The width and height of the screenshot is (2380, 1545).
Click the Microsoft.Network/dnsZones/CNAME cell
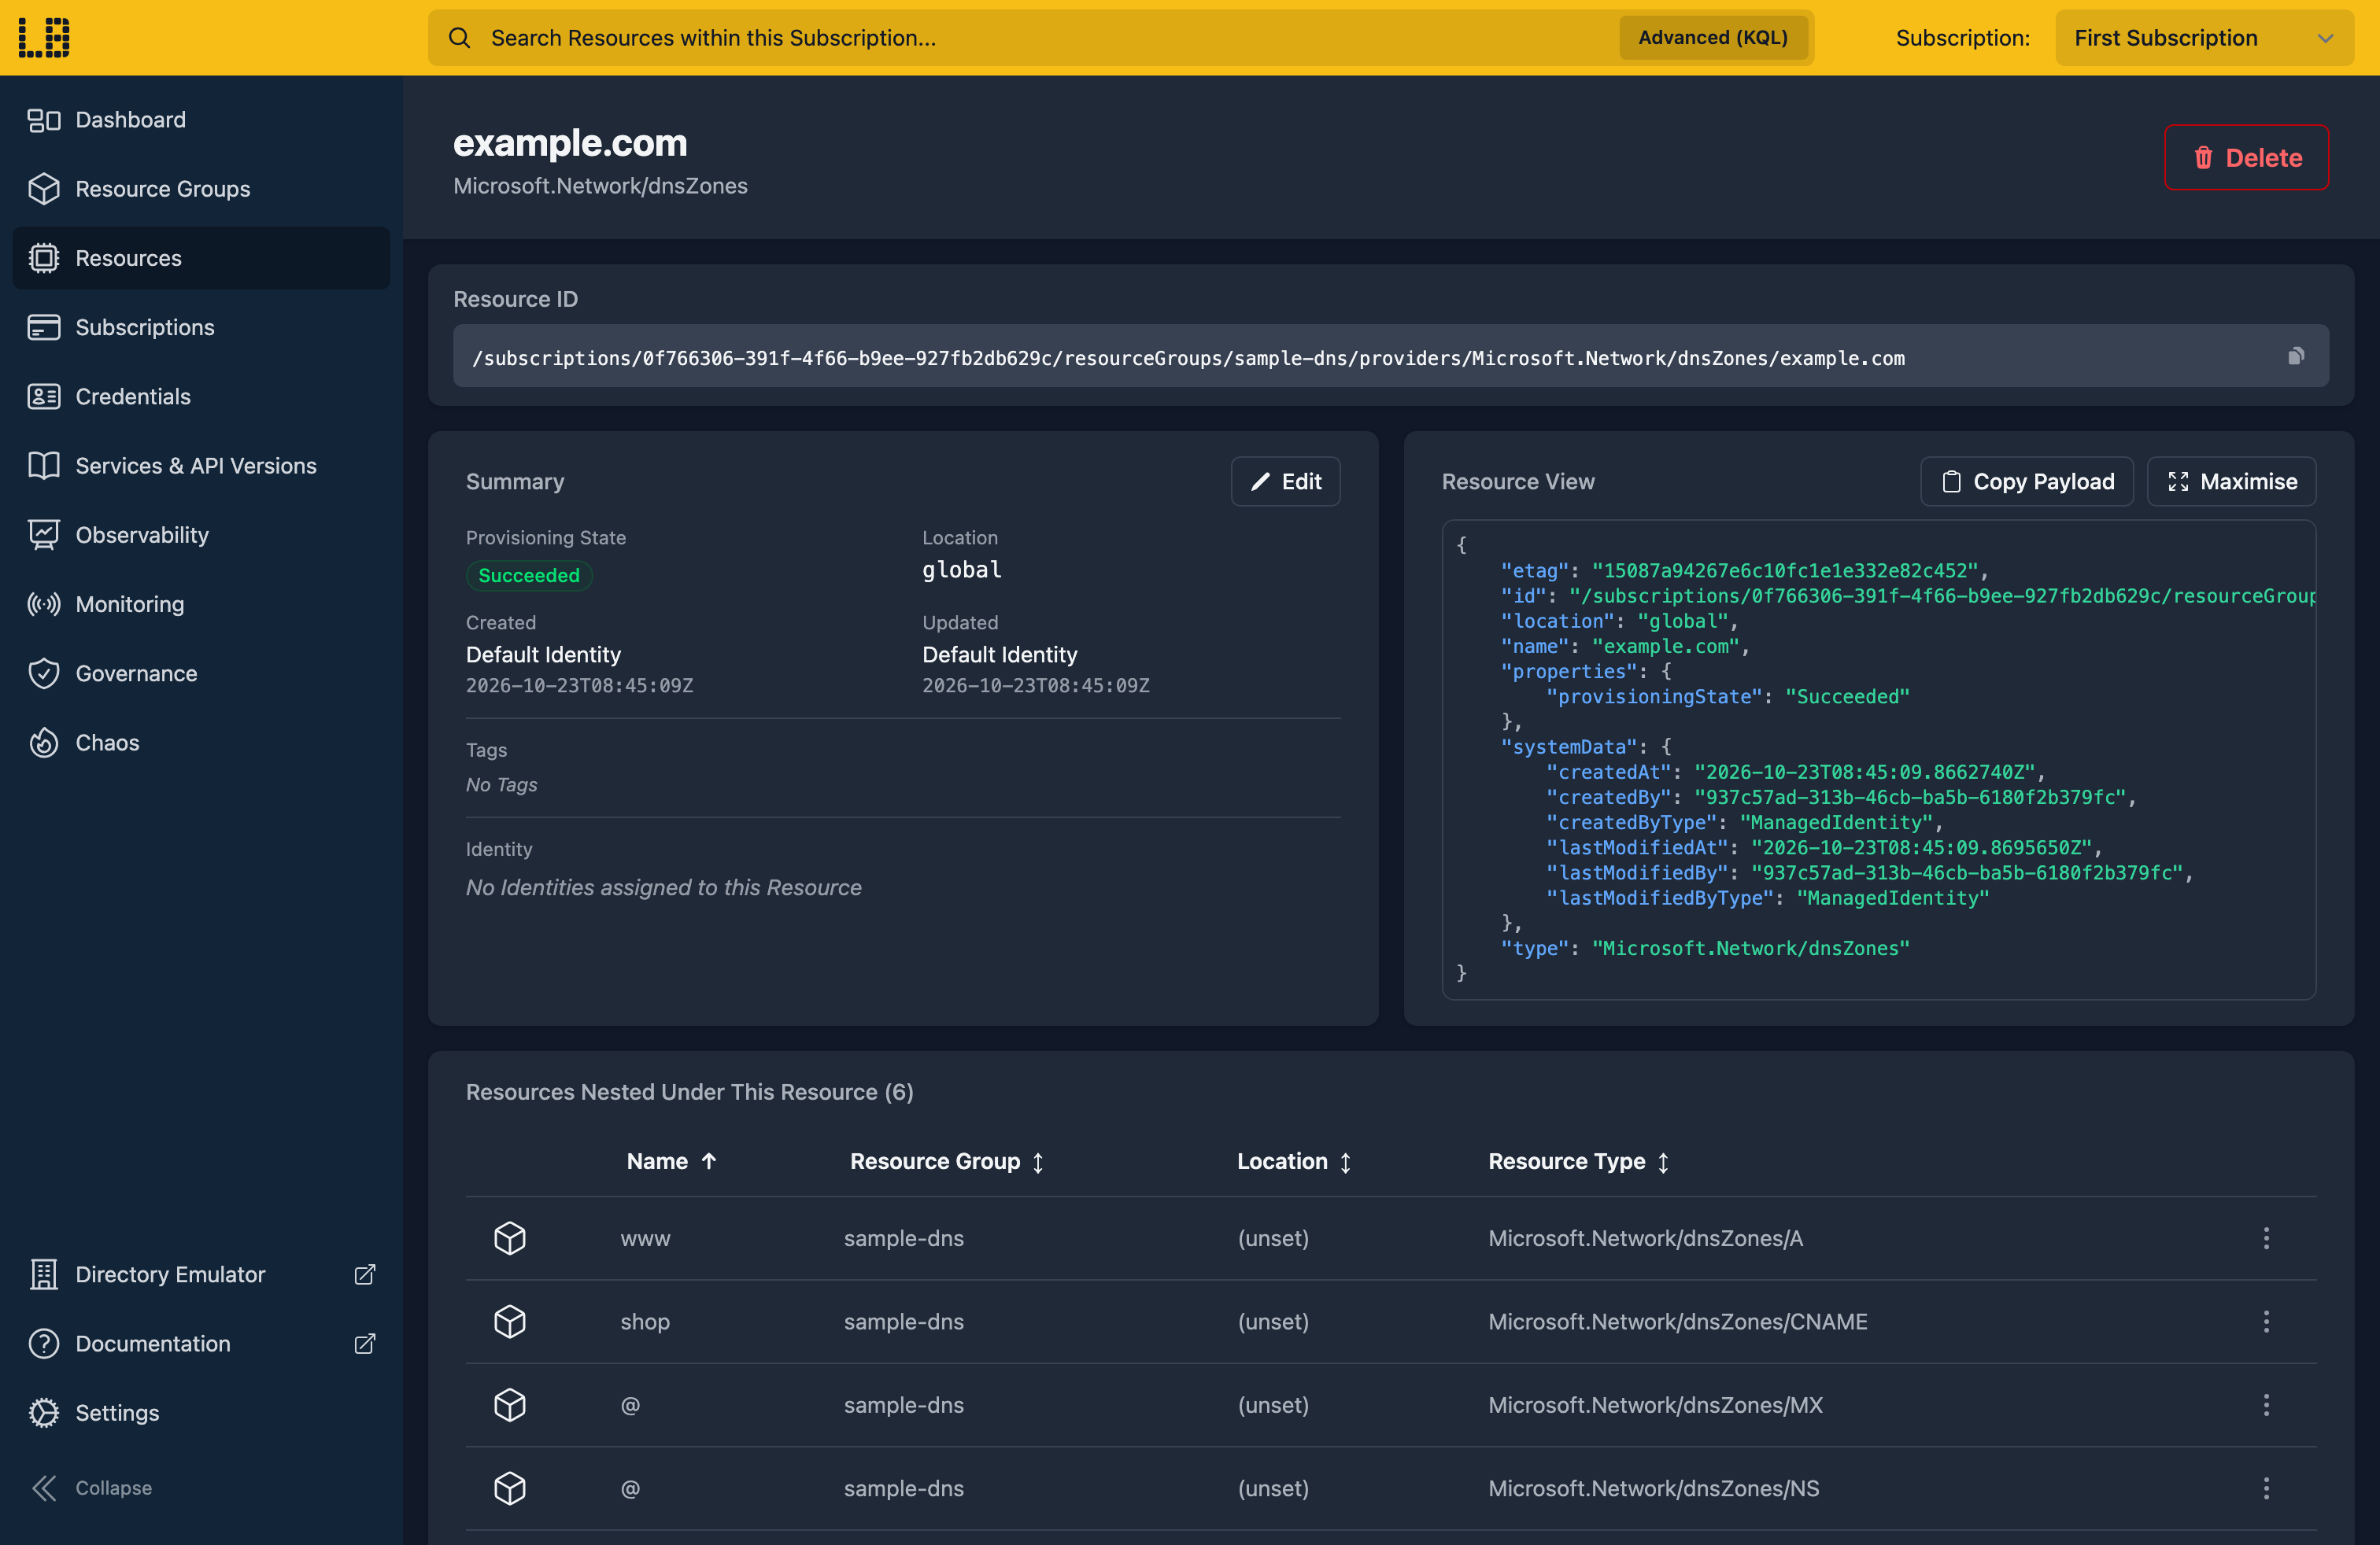[x=1677, y=1321]
